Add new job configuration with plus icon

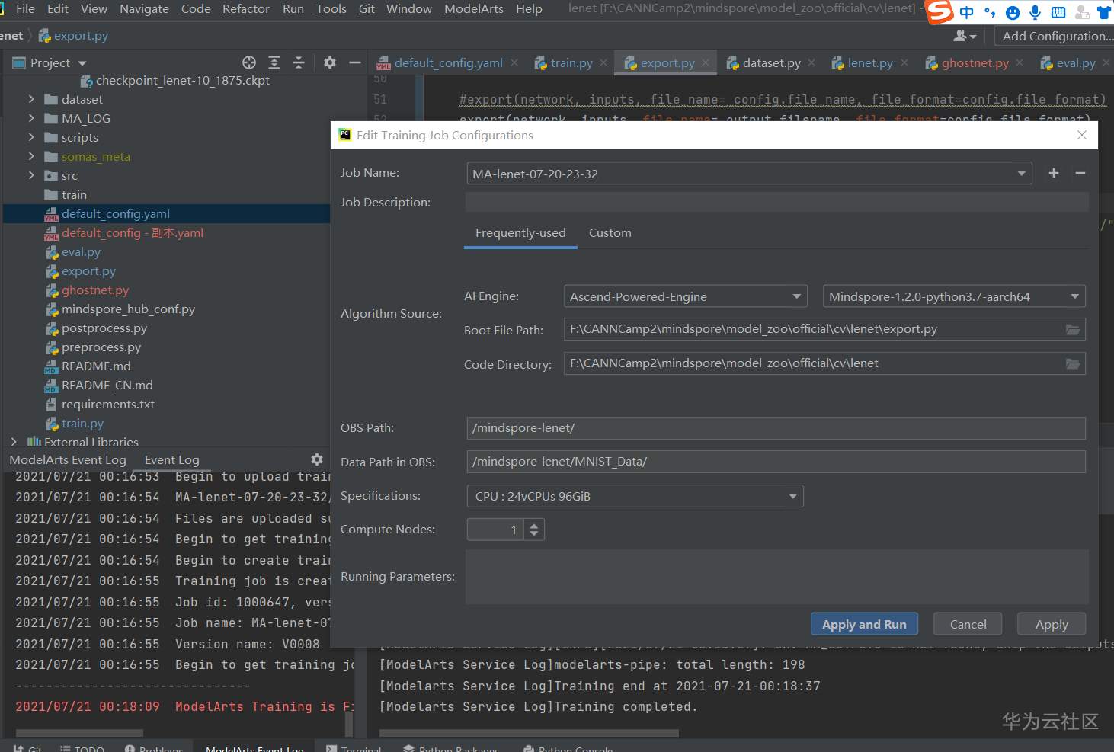pos(1054,173)
